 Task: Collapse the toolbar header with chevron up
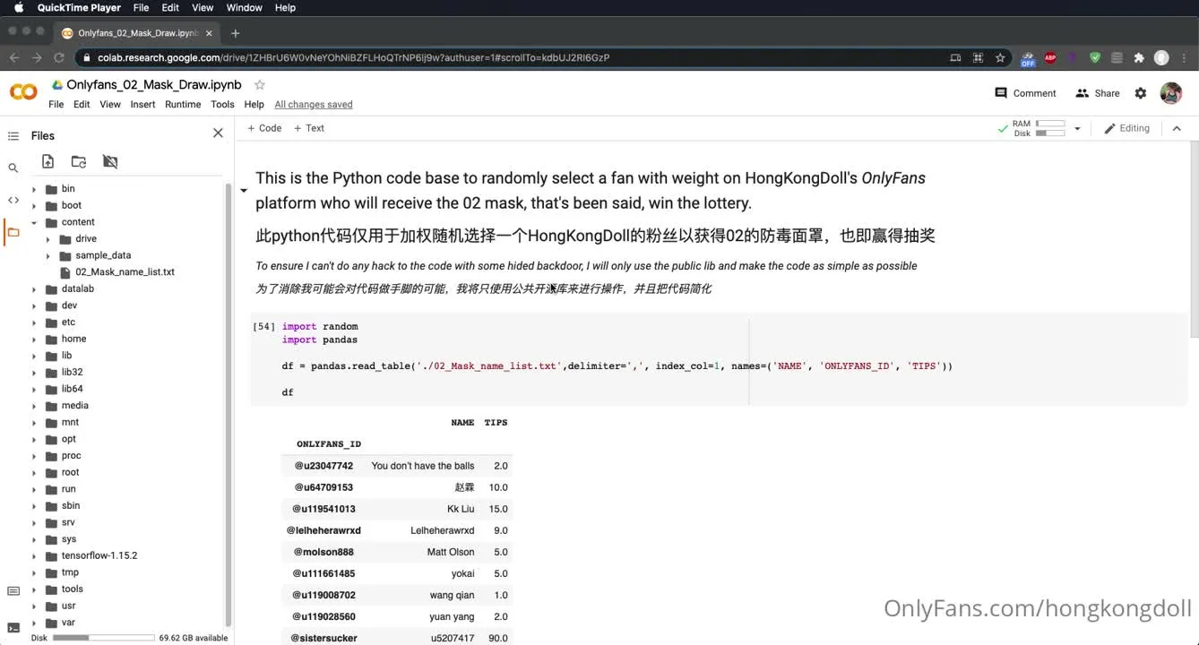coord(1177,128)
